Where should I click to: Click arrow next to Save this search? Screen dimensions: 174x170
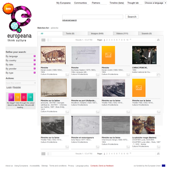(35, 83)
